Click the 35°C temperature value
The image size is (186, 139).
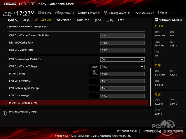(172, 36)
